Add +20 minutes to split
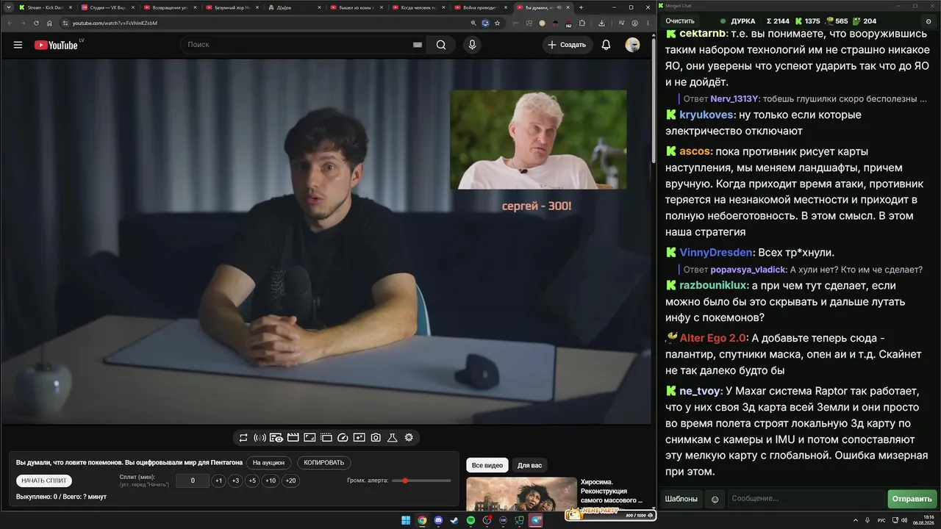 click(290, 481)
